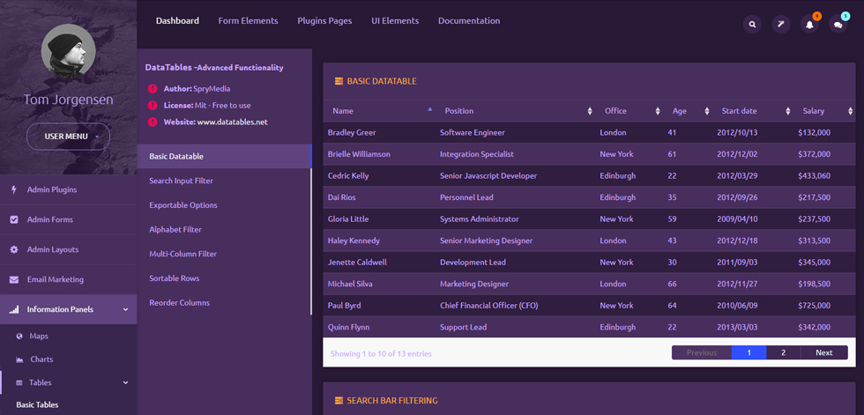
Task: Click the magic wand icon in header
Action: 781,24
